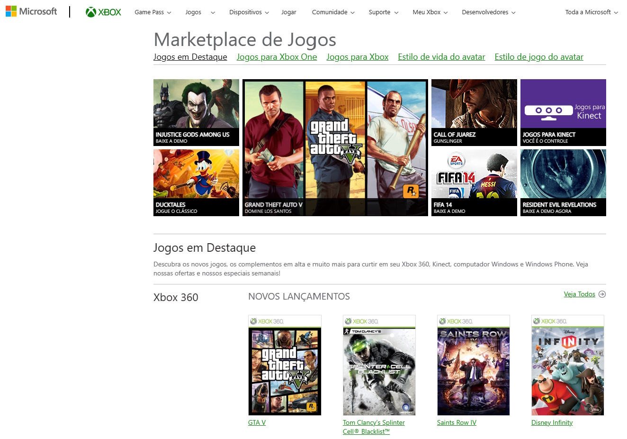This screenshot has height=439, width=627.
Task: Open the Saints Row IV text link
Action: click(457, 422)
